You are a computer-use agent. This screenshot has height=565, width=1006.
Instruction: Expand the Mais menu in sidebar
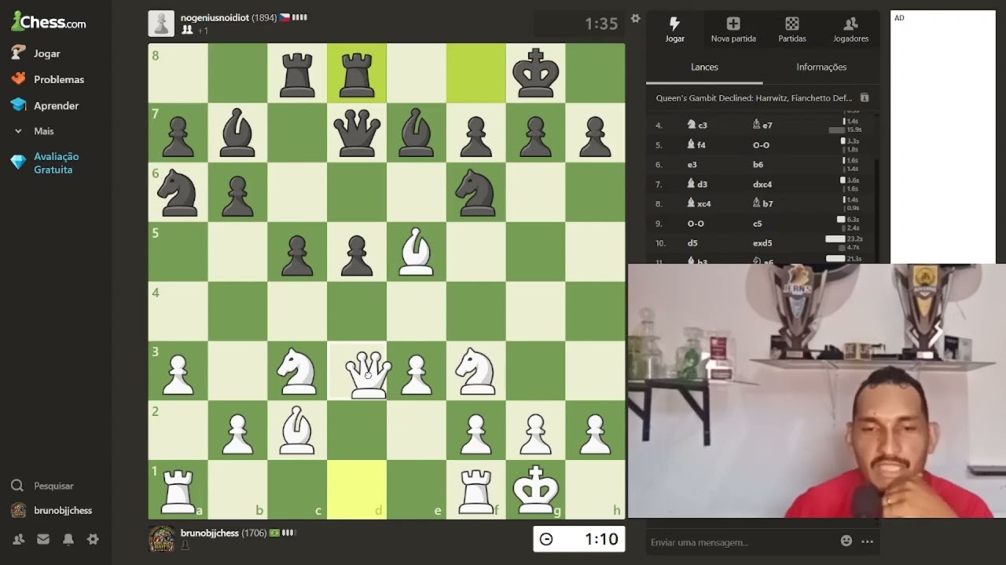pos(34,131)
